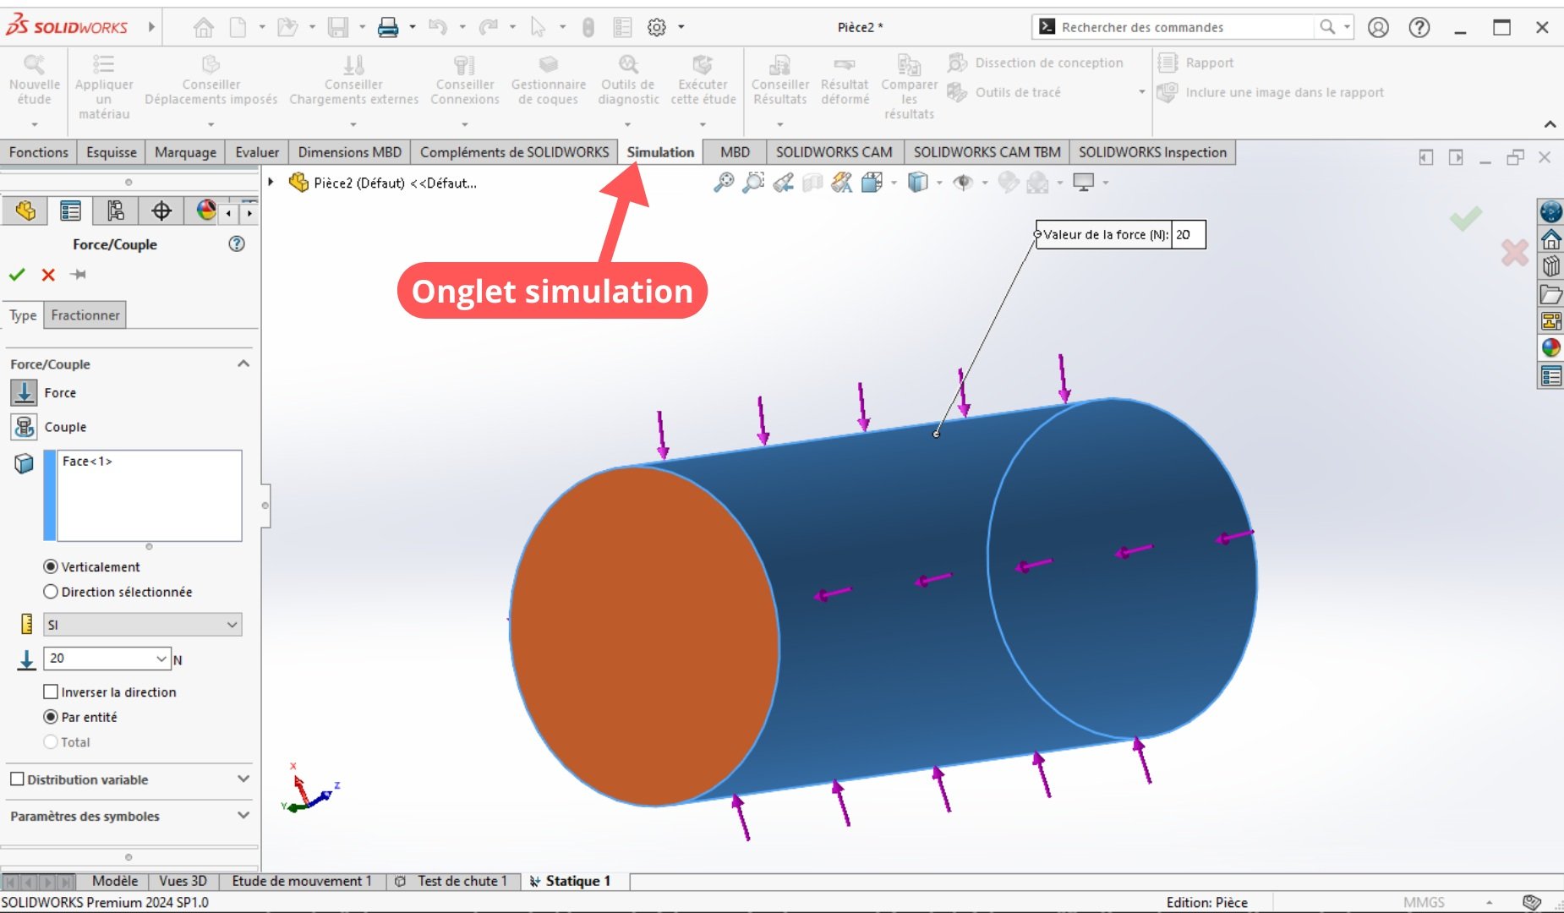
Task: Open the DisplayManager color sphere tab
Action: 205,210
